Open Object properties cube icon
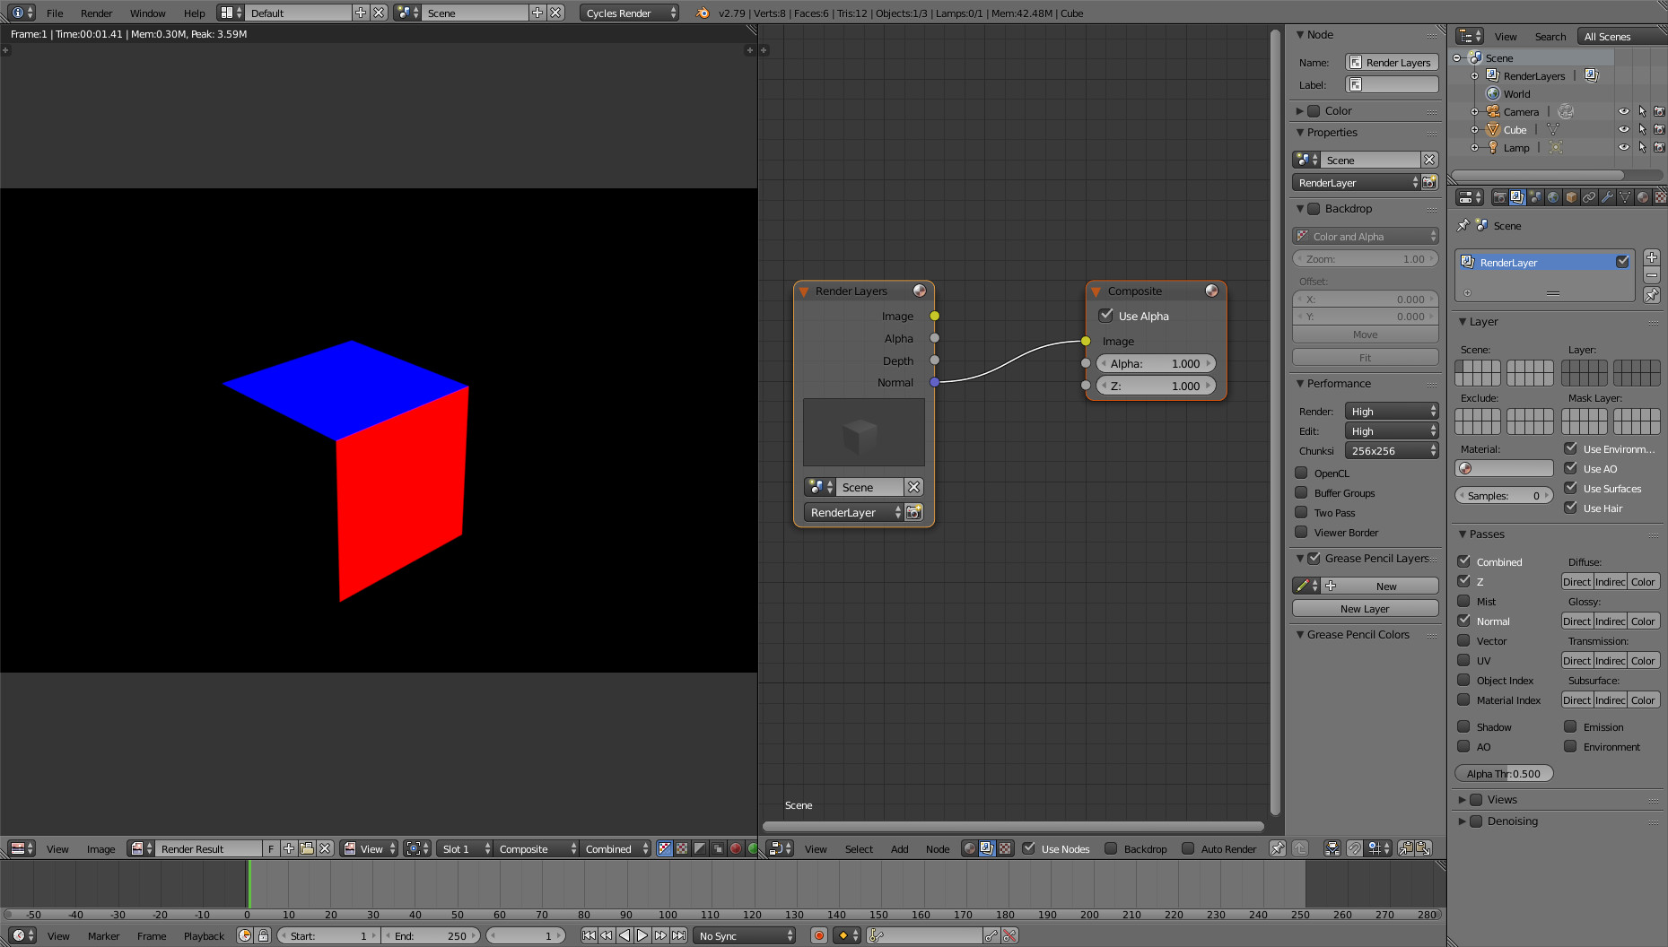Image resolution: width=1668 pixels, height=947 pixels. click(x=1570, y=197)
